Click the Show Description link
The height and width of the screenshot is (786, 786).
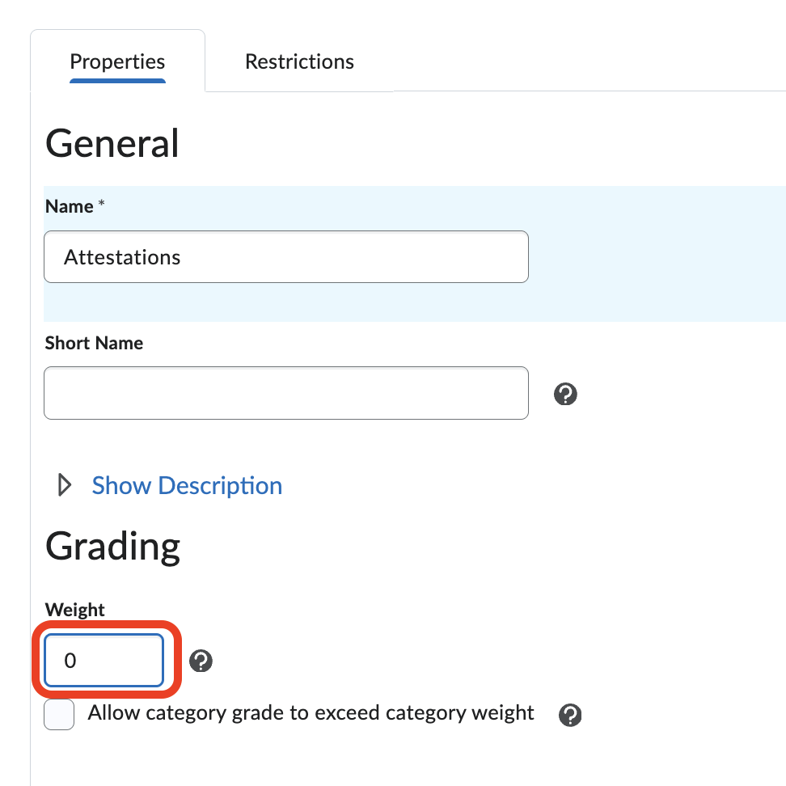[x=187, y=485]
